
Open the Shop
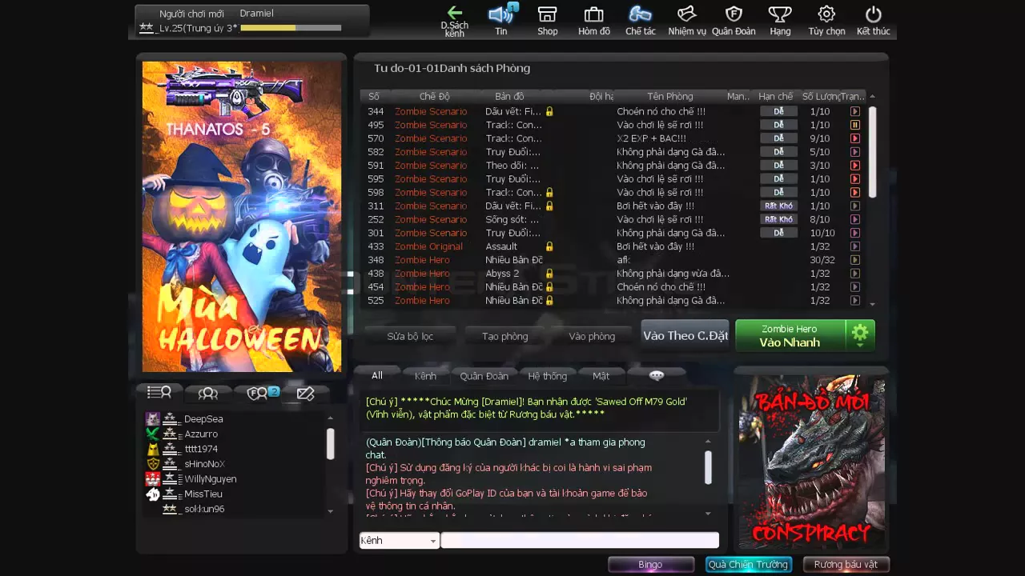pos(548,22)
